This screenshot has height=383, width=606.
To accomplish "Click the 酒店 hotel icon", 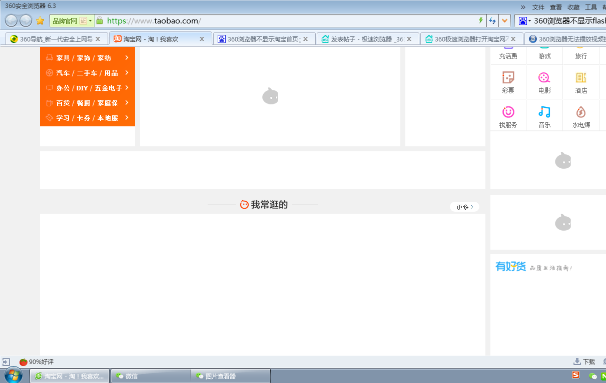I will coord(581,77).
